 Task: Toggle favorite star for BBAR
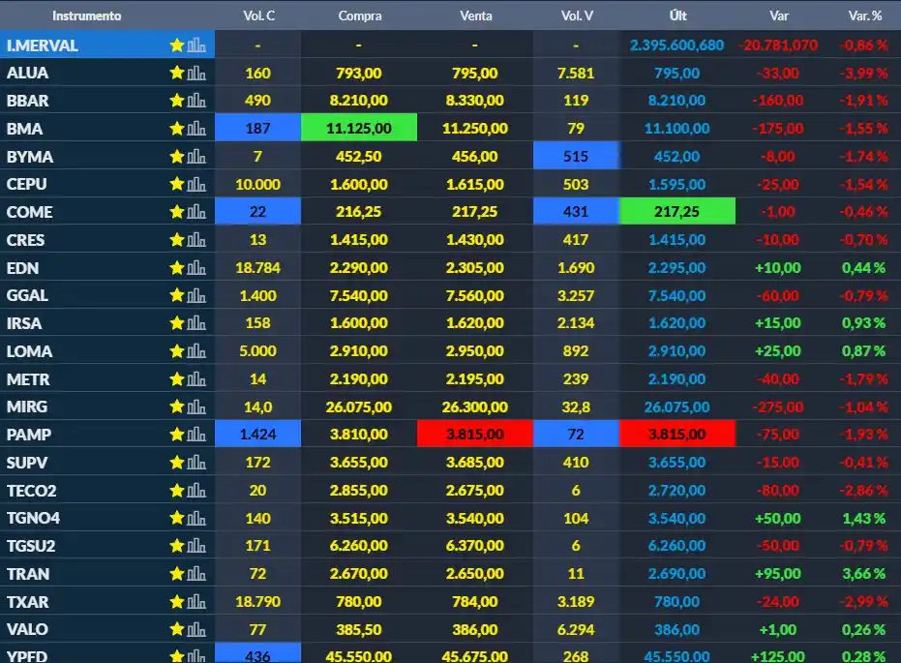177,101
